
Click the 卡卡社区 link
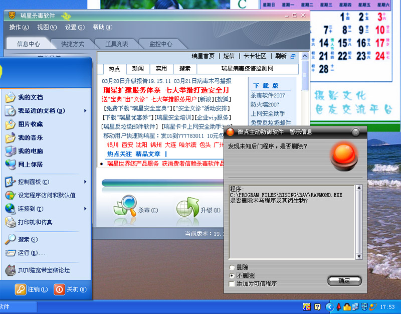[x=255, y=56]
